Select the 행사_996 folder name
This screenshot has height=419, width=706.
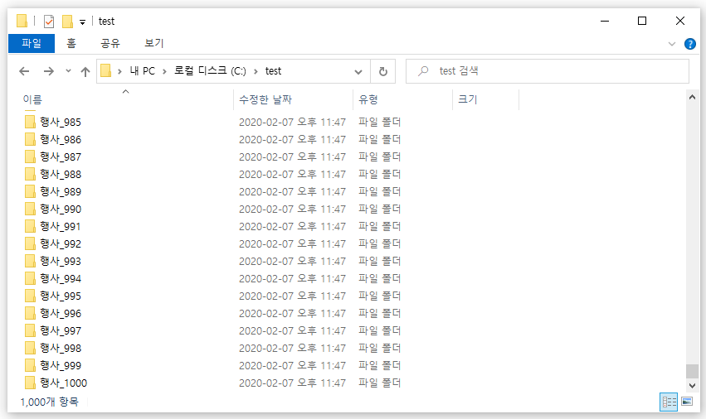click(61, 313)
